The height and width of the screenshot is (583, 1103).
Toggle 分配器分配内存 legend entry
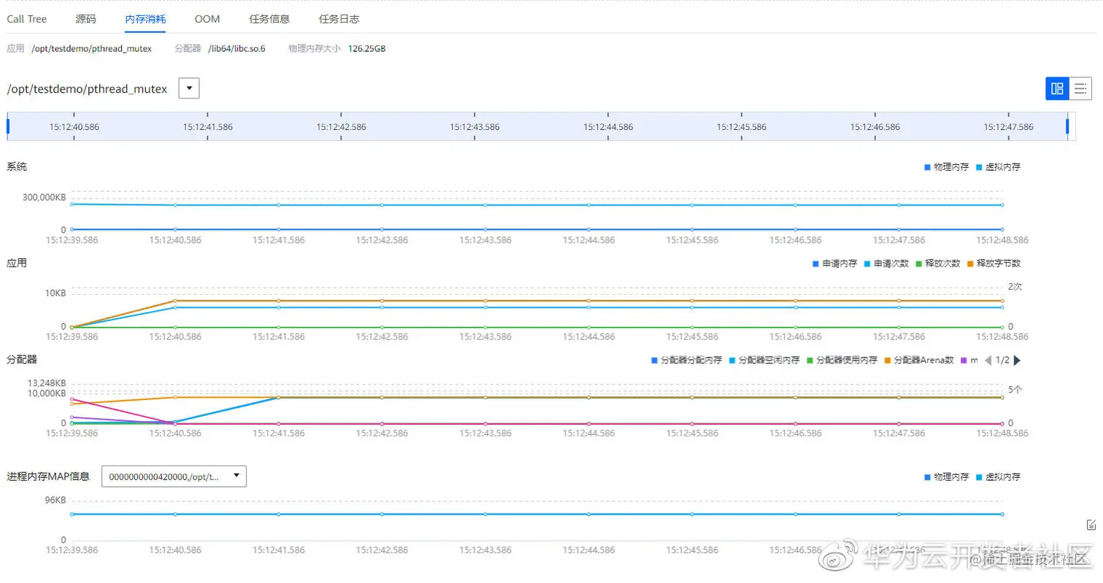(686, 360)
